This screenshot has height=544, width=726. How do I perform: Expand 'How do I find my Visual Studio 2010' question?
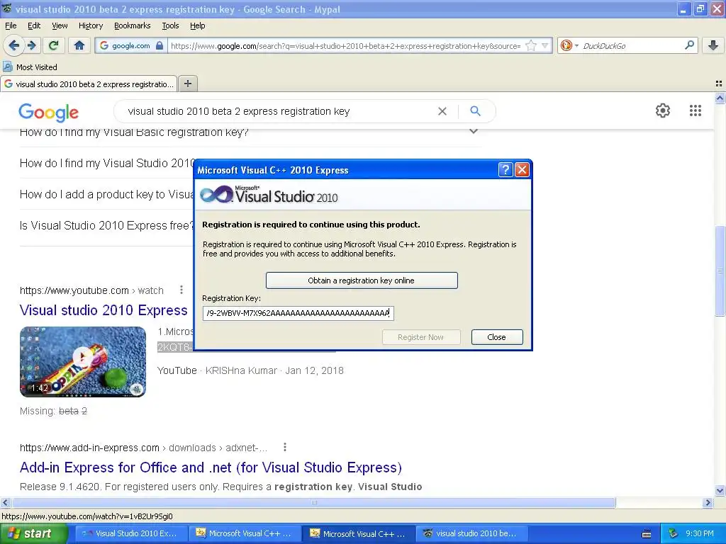107,163
